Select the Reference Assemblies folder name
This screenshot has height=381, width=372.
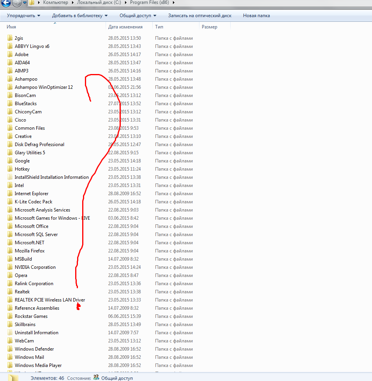pyautogui.click(x=37, y=308)
